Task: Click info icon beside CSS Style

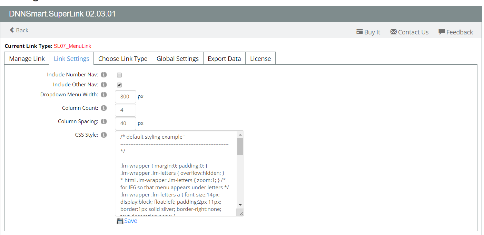Action: [x=104, y=135]
